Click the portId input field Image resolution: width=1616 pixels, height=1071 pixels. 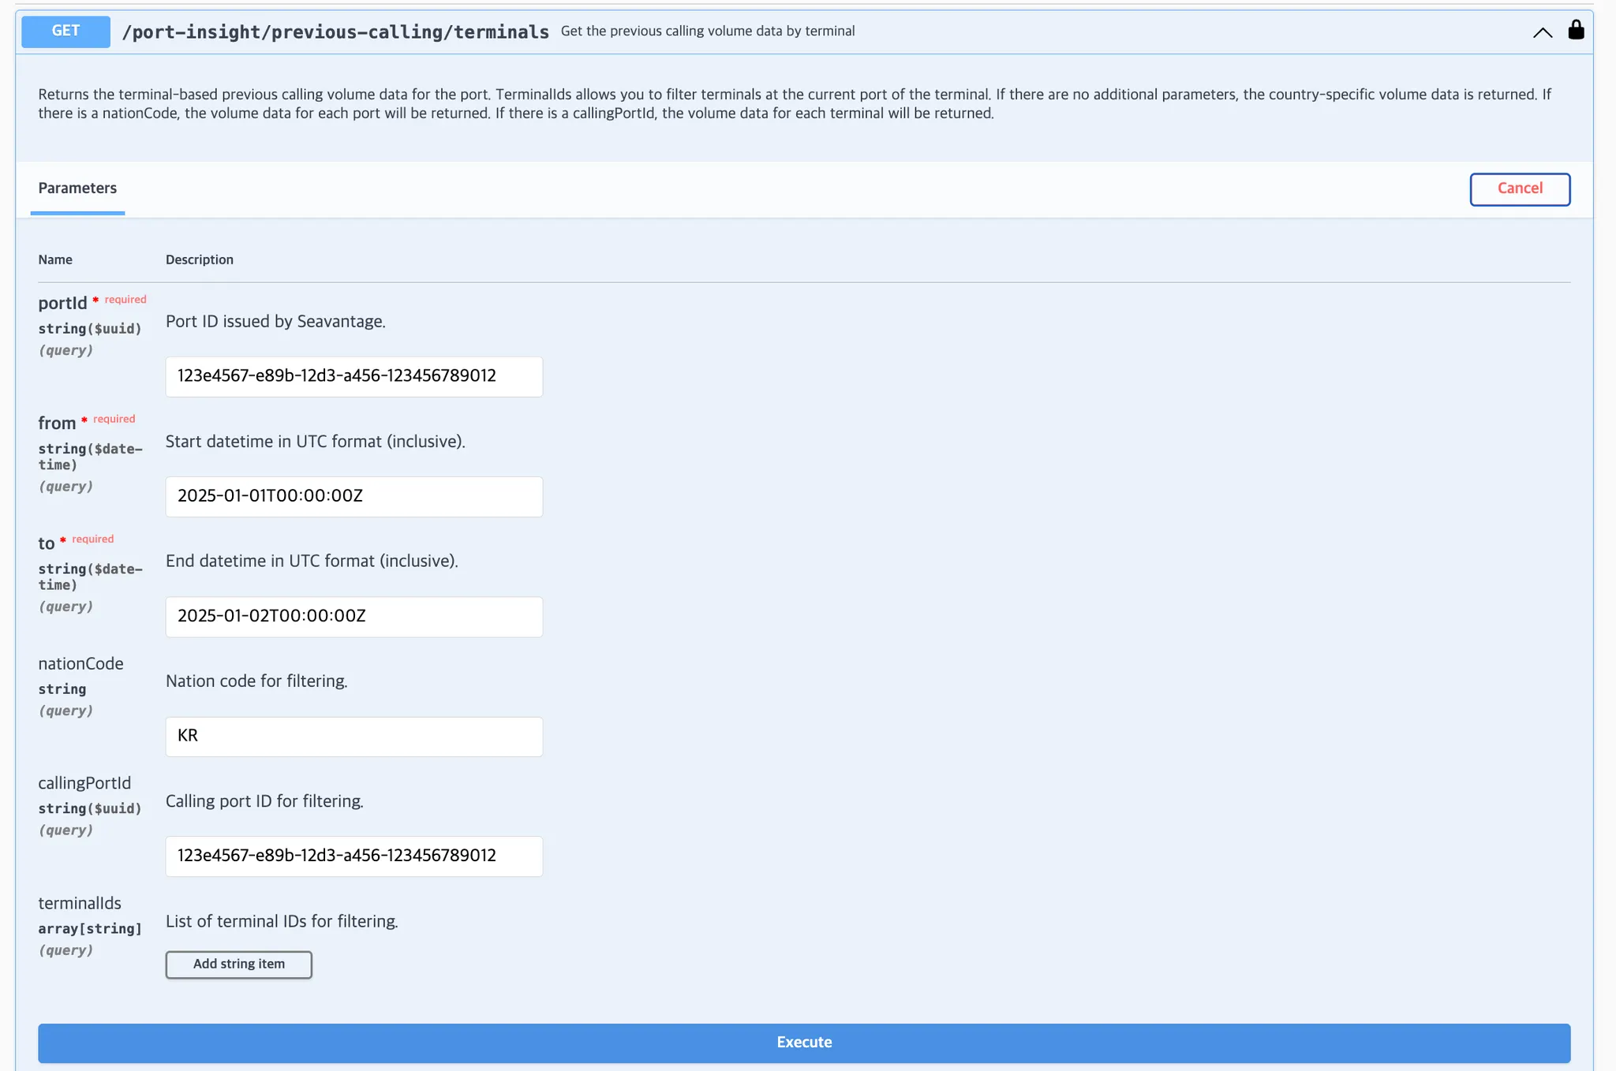353,376
